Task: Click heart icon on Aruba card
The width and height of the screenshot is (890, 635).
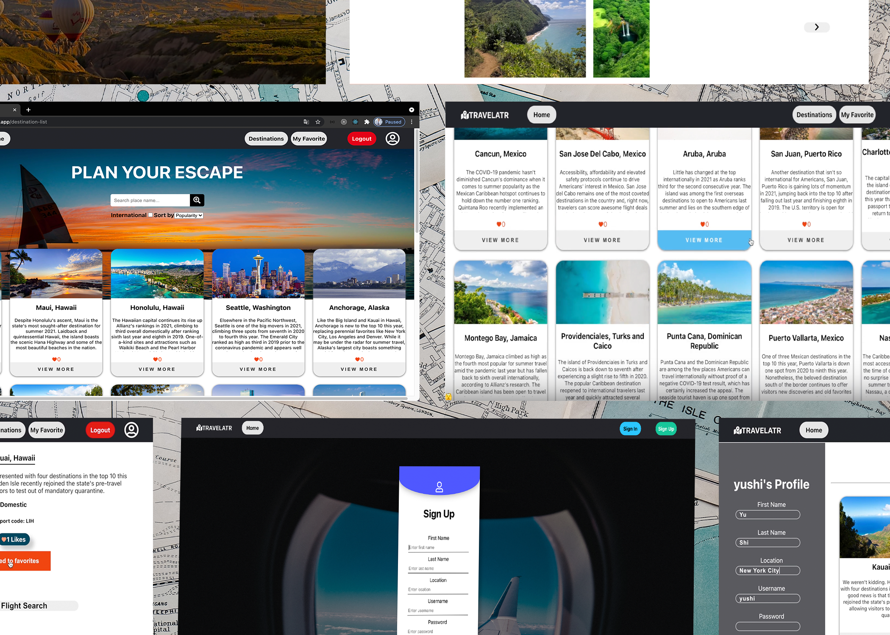Action: click(x=702, y=224)
